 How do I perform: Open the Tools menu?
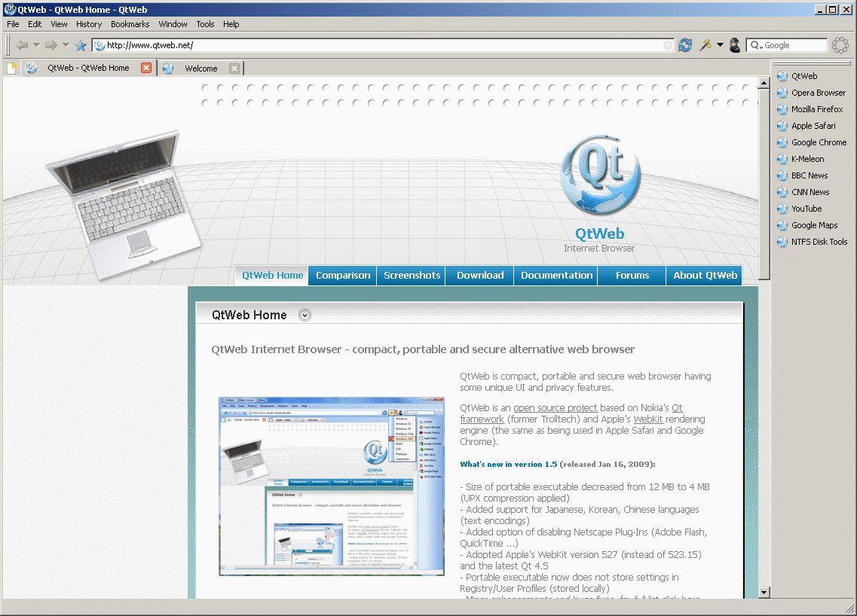pos(206,24)
